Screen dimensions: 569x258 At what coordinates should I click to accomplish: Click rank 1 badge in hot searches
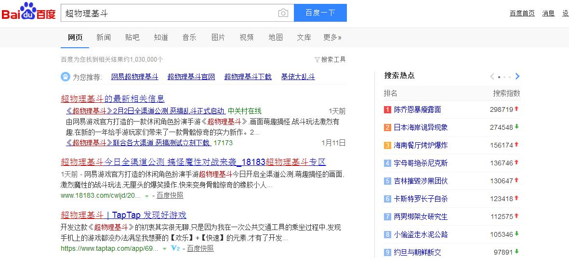point(387,109)
